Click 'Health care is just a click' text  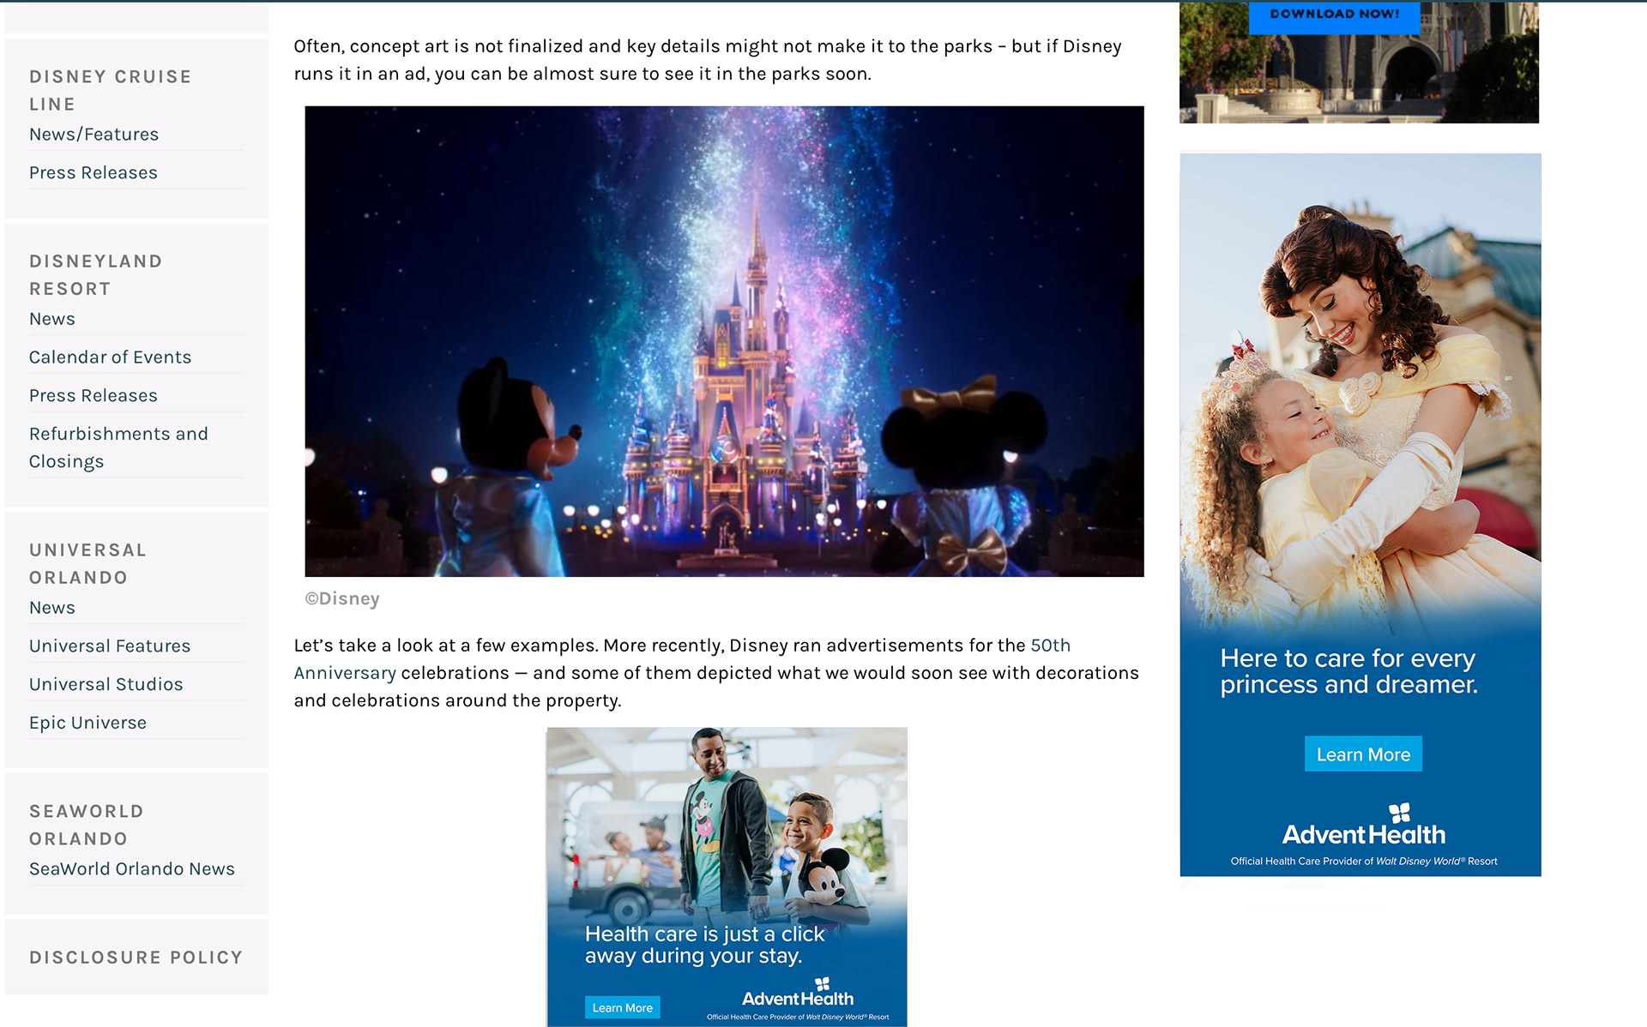point(704,945)
